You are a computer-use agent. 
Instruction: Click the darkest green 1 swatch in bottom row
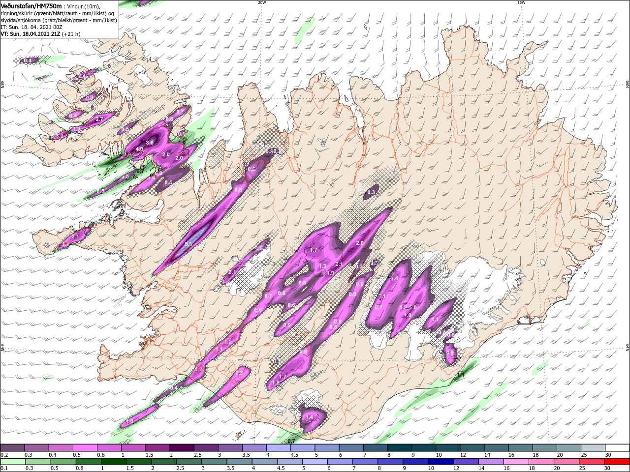click(x=114, y=462)
